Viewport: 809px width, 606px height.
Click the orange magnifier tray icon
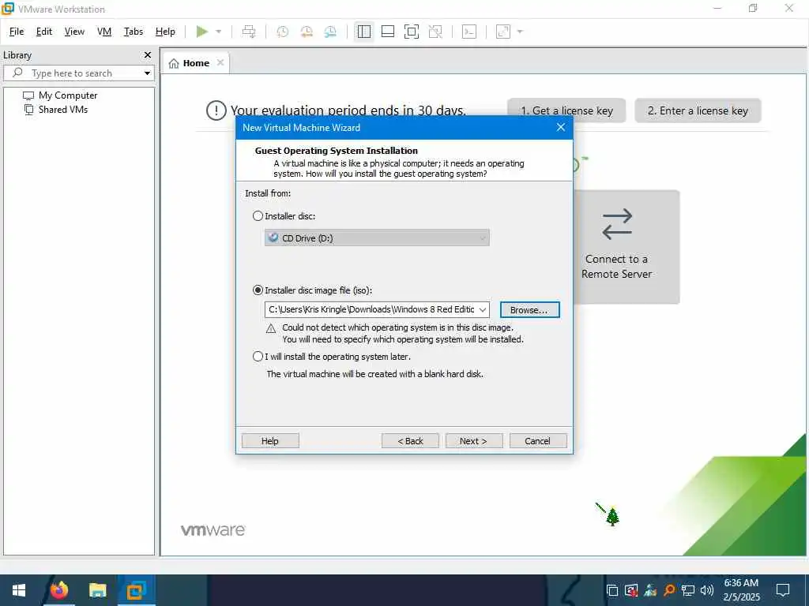click(x=669, y=590)
